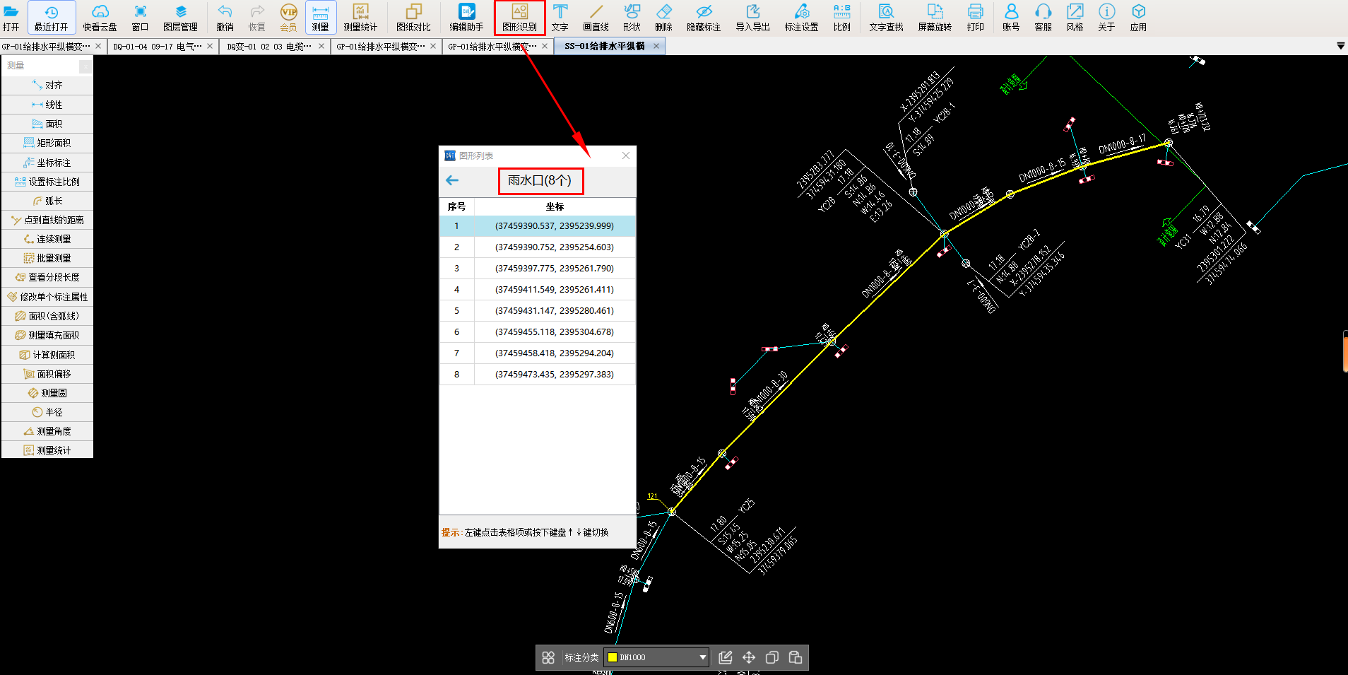Toggle the 测量 measure panel button
Viewport: 1348px width, 675px height.
click(x=320, y=18)
